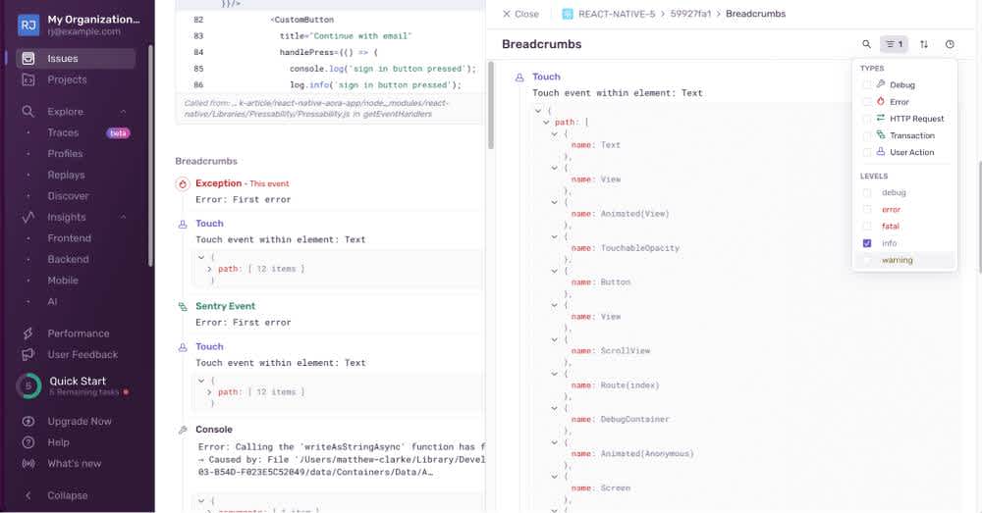Check the warning level filter
This screenshot has width=982, height=513.
pos(866,260)
